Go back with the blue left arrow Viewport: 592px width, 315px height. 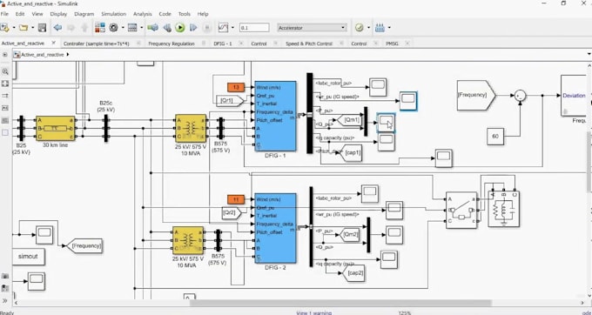[x=57, y=28]
